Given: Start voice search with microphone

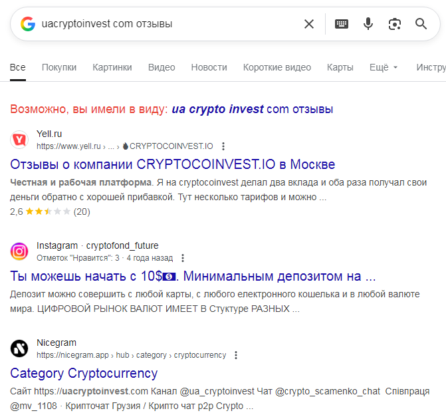Looking at the screenshot, I should pyautogui.click(x=368, y=24).
